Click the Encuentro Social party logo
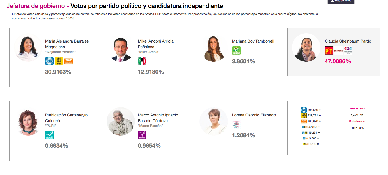The image size is (388, 175). (x=348, y=50)
